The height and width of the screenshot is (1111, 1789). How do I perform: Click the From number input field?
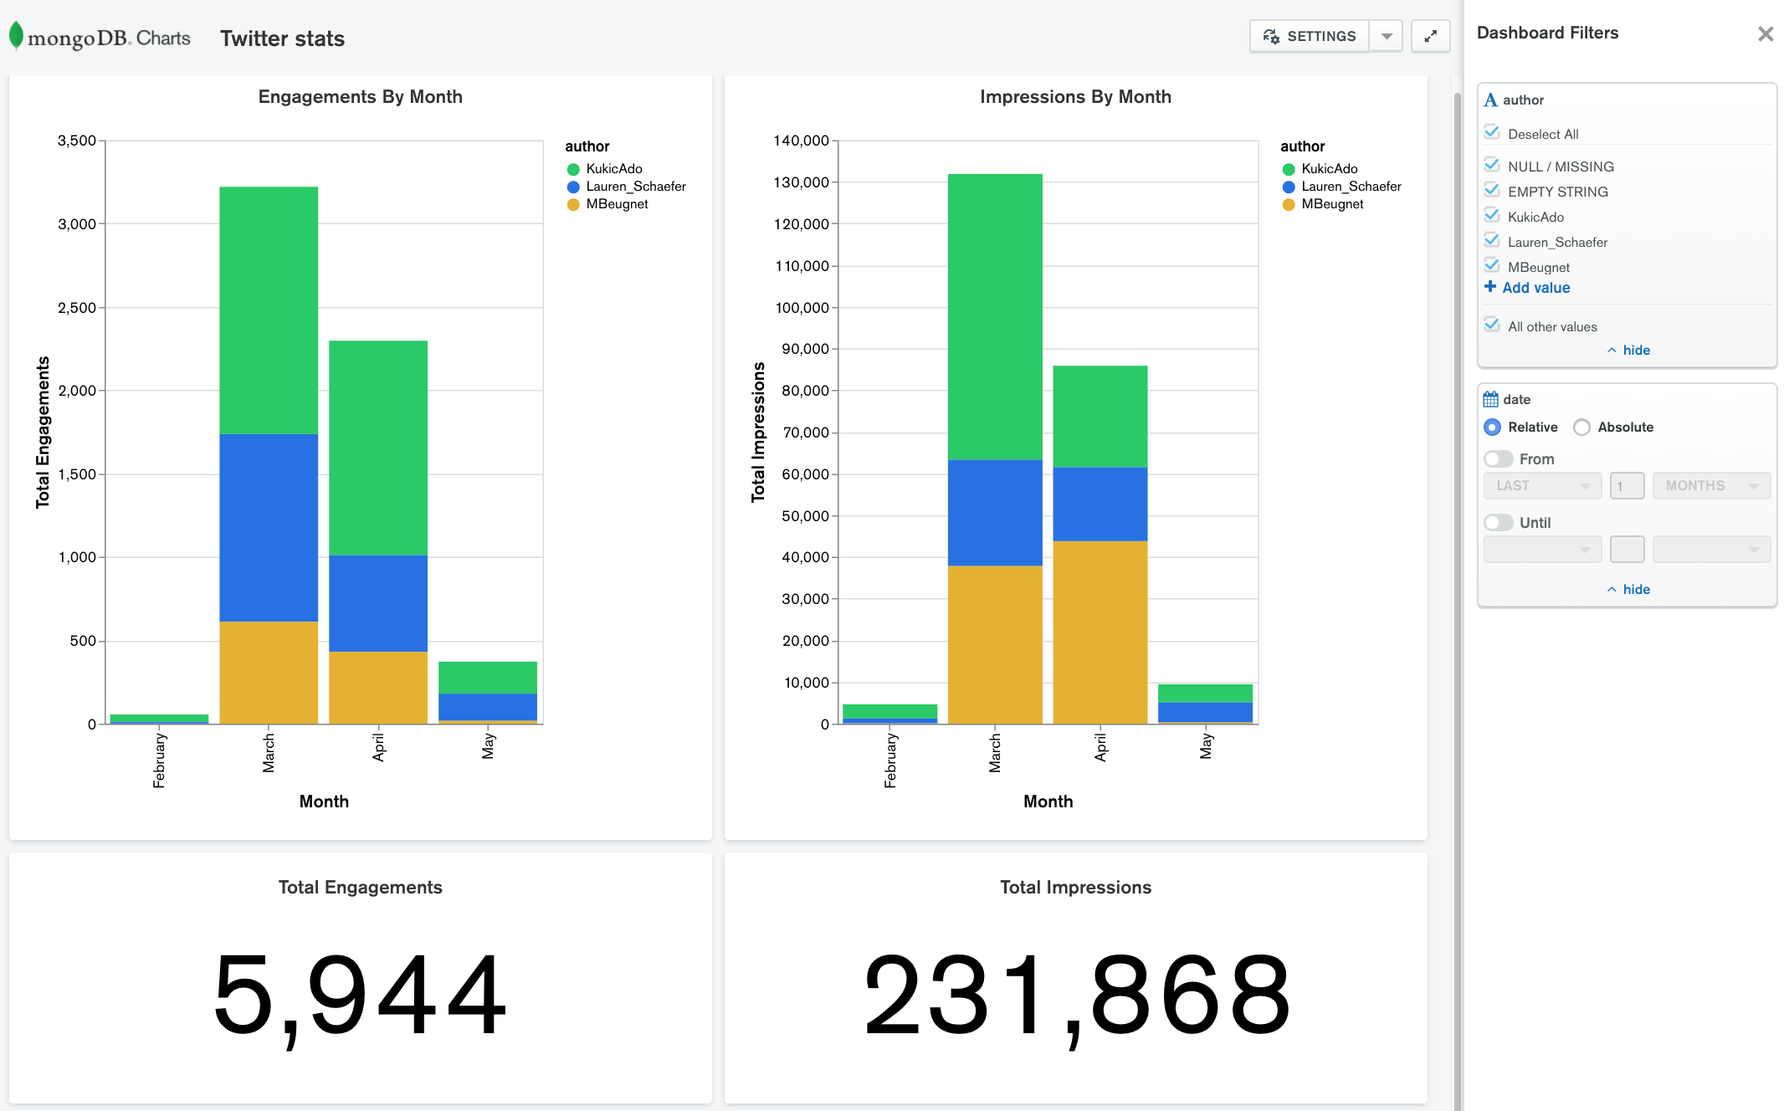pos(1627,486)
